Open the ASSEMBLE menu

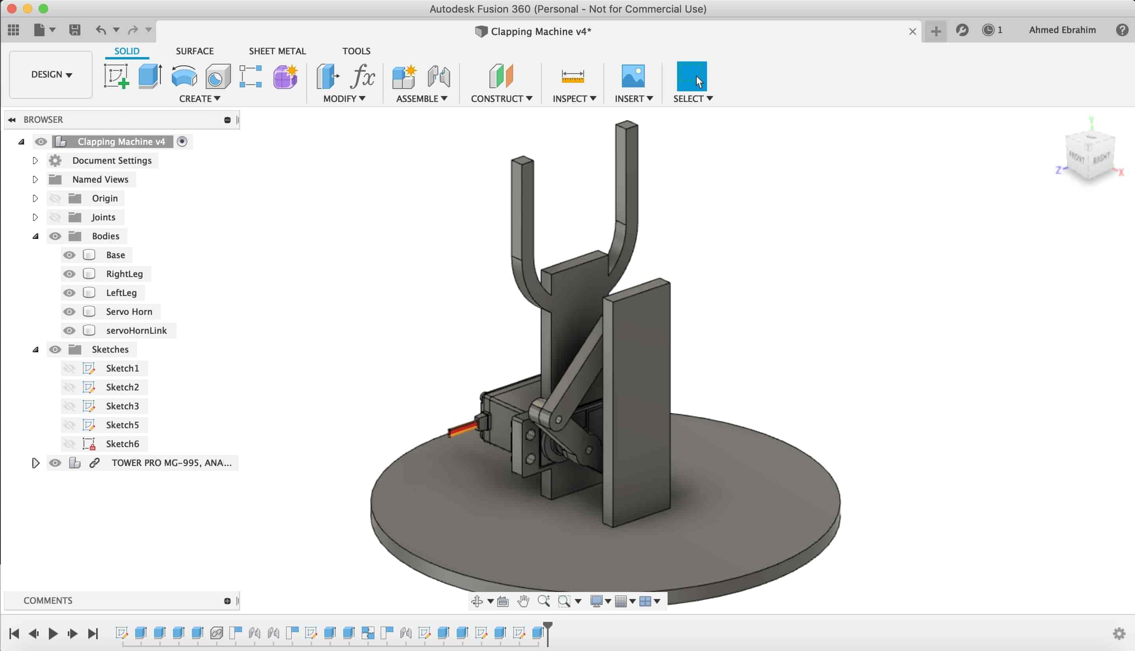click(422, 98)
